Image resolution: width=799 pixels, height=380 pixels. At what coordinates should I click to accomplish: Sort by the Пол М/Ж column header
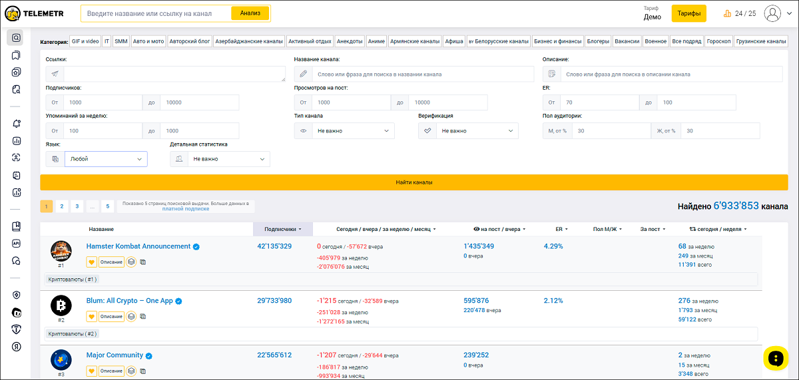pyautogui.click(x=607, y=229)
